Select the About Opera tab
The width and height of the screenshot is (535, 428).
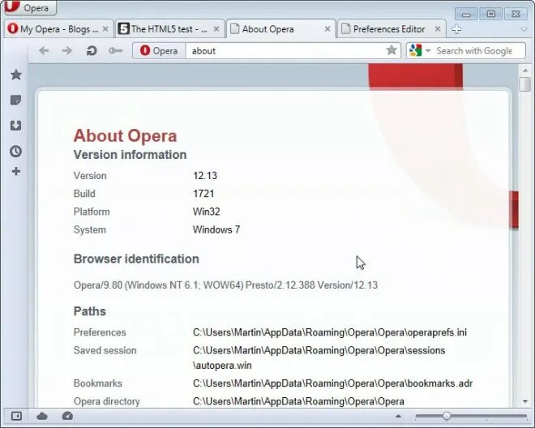click(x=280, y=29)
